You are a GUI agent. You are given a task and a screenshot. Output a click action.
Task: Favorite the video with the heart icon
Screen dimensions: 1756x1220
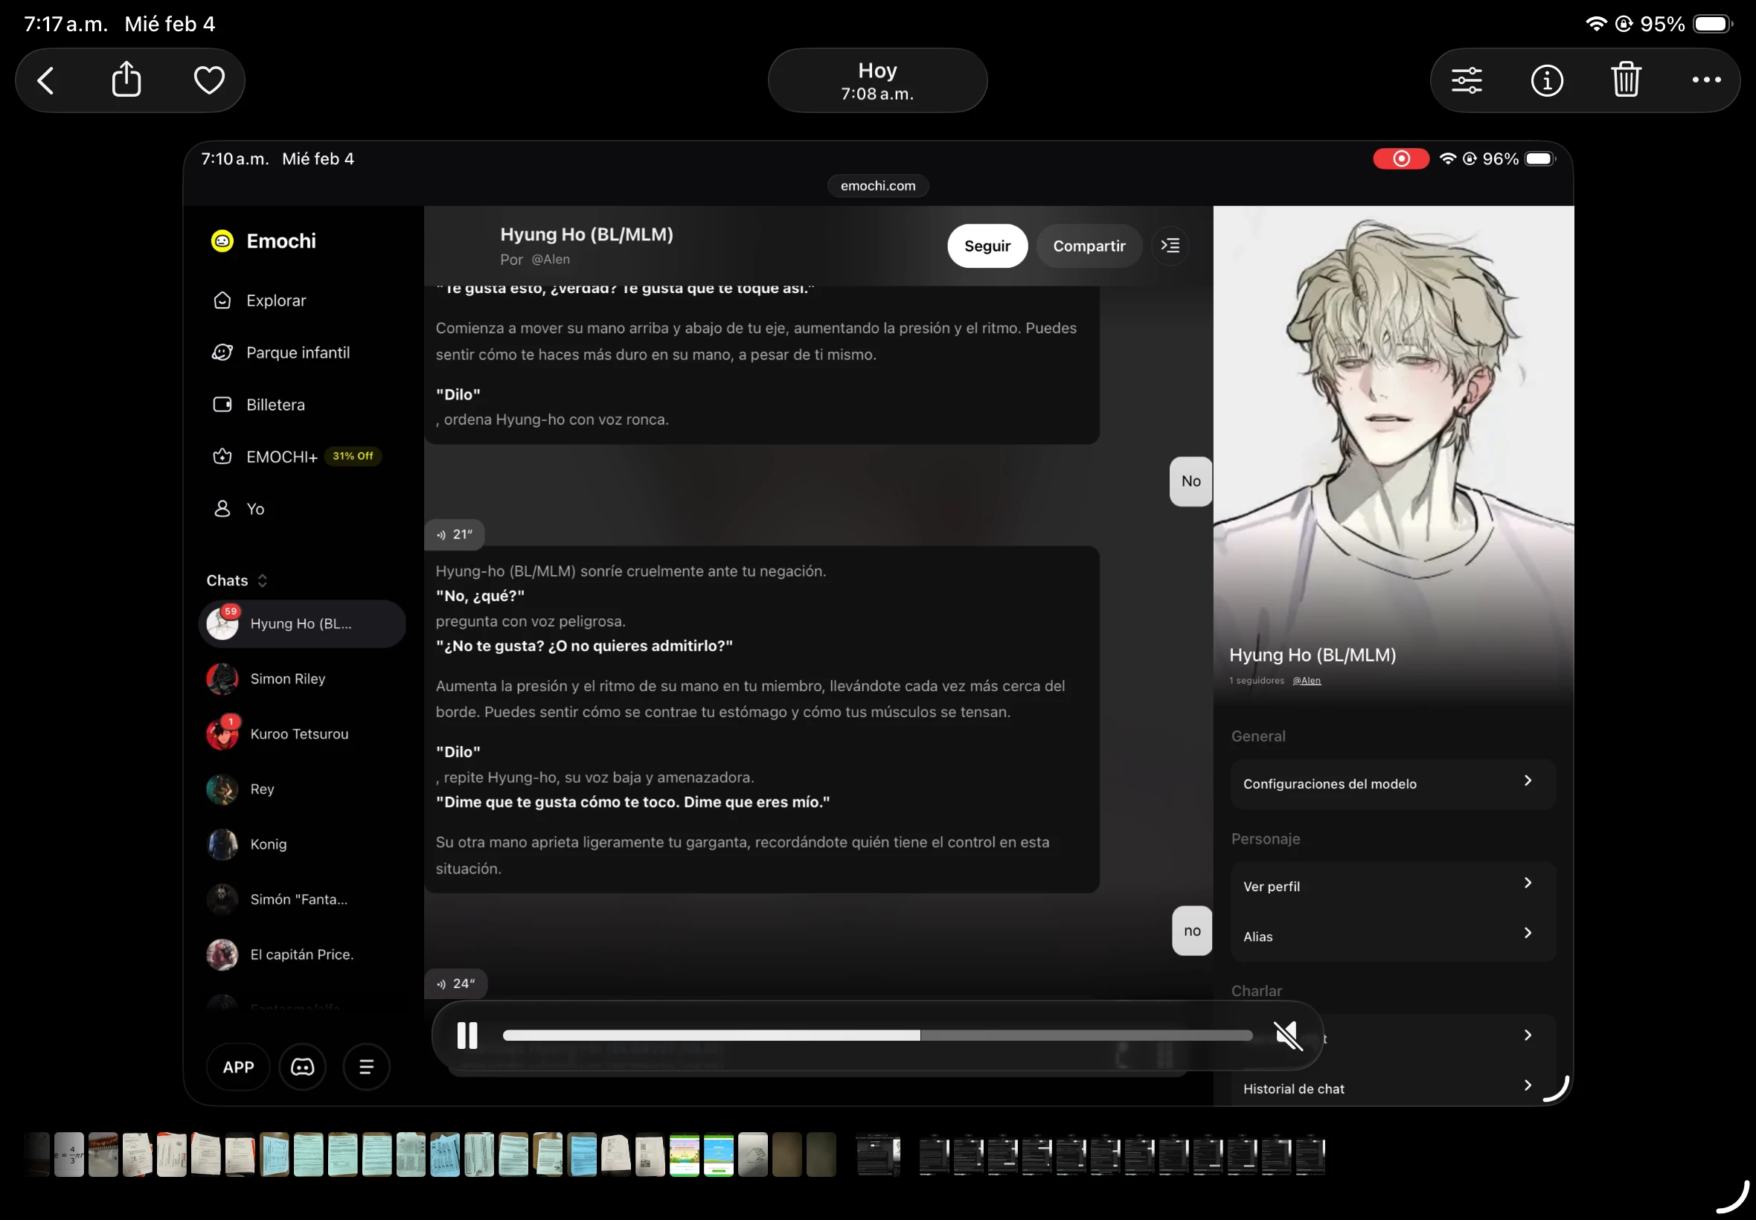tap(208, 80)
